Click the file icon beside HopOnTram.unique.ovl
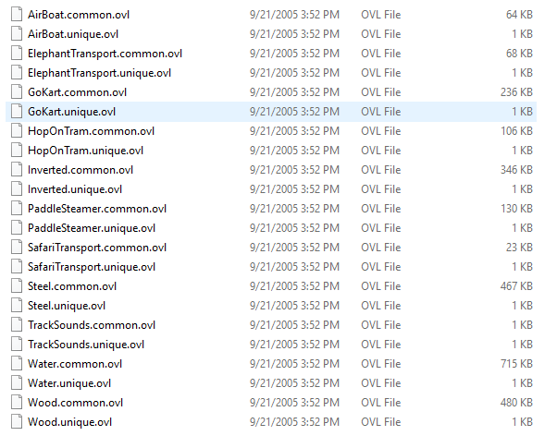 17,151
